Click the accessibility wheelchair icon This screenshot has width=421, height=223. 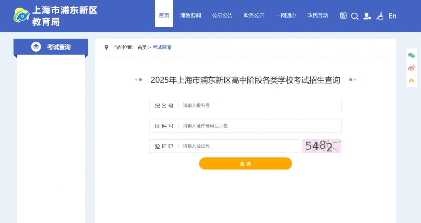[380, 16]
